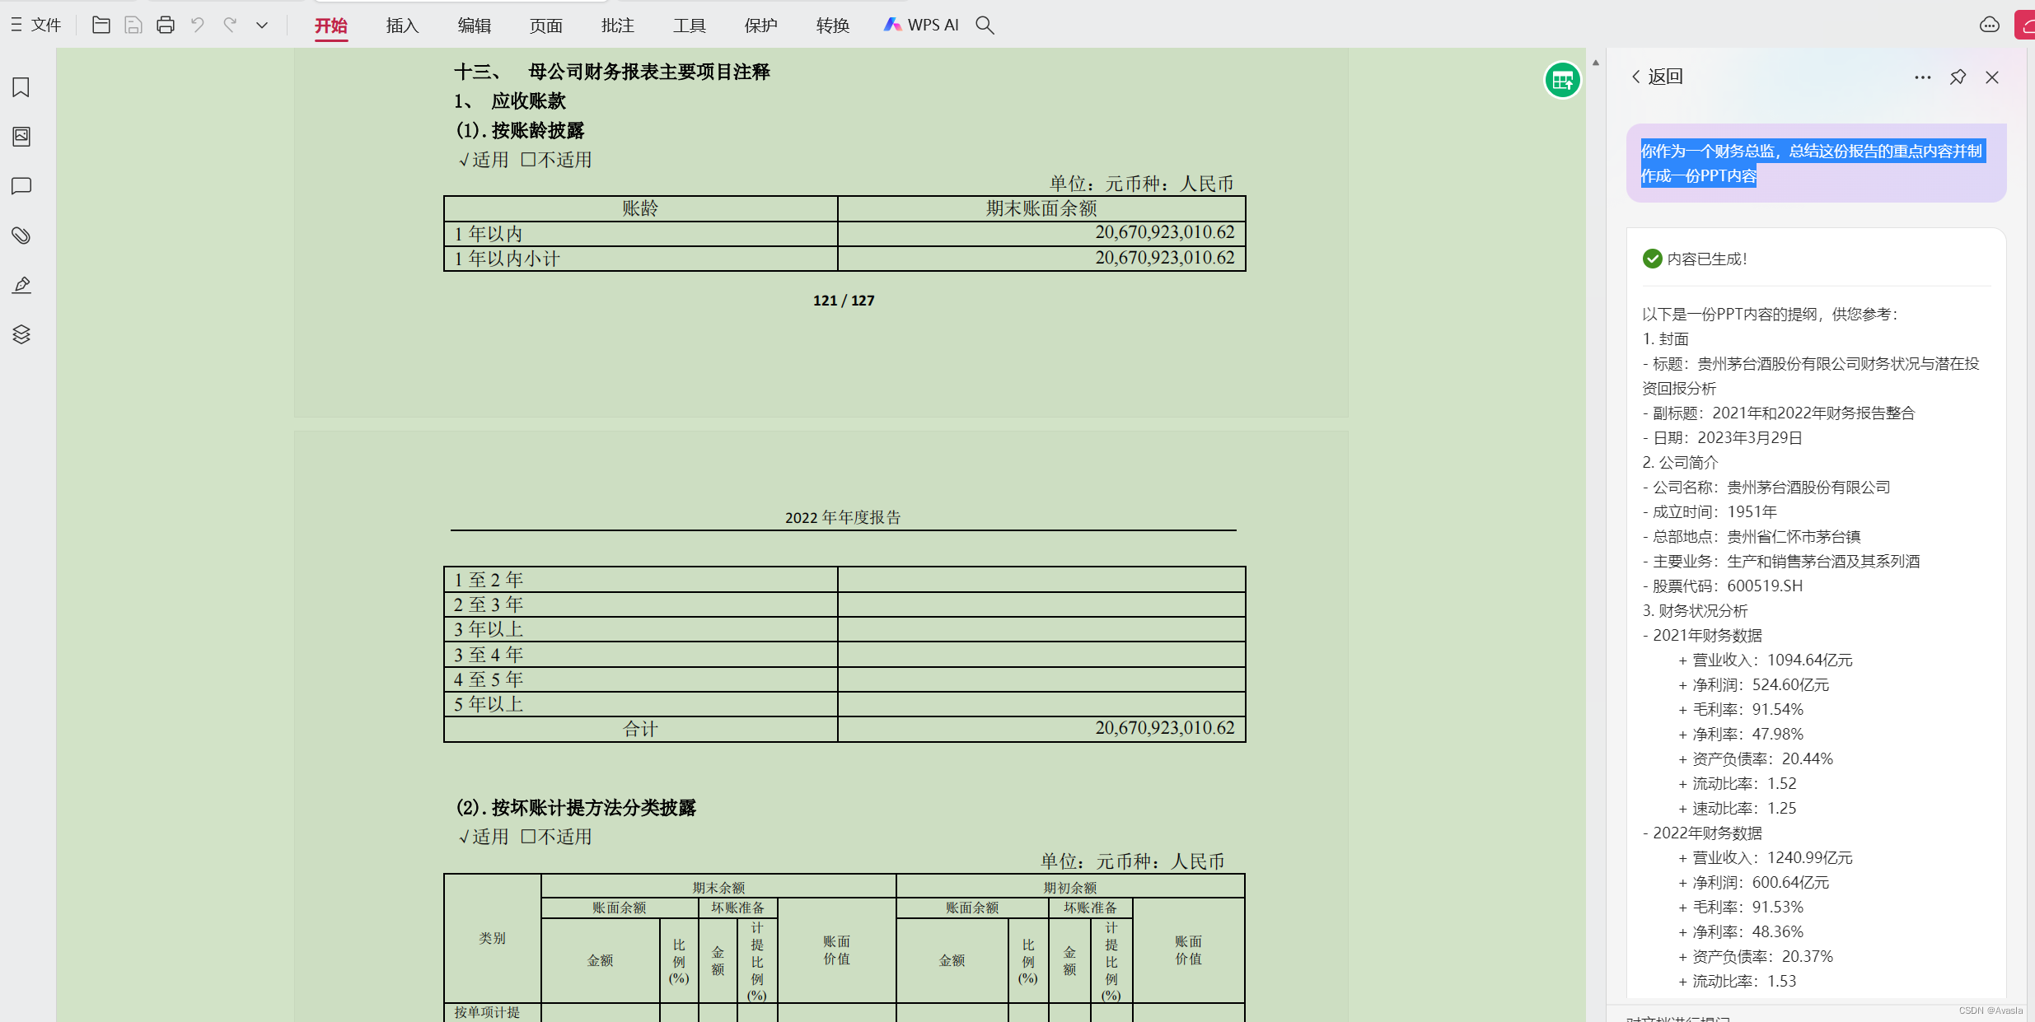This screenshot has width=2035, height=1022.
Task: Switch to the 插入 ribbon tab
Action: point(401,25)
